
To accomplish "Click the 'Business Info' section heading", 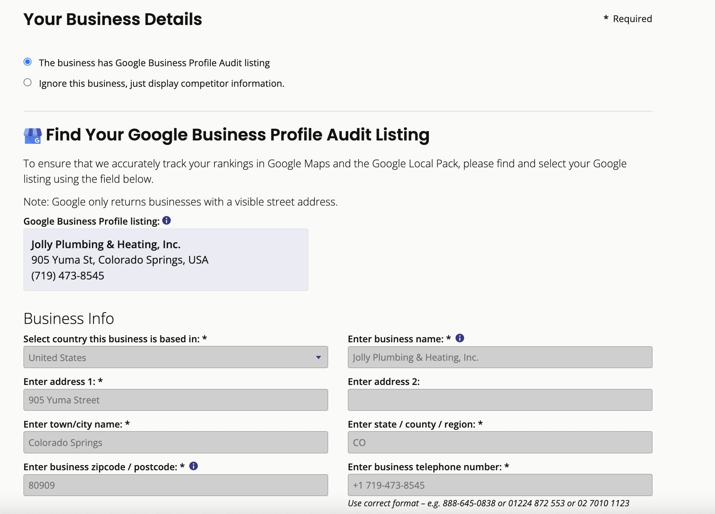I will click(69, 318).
